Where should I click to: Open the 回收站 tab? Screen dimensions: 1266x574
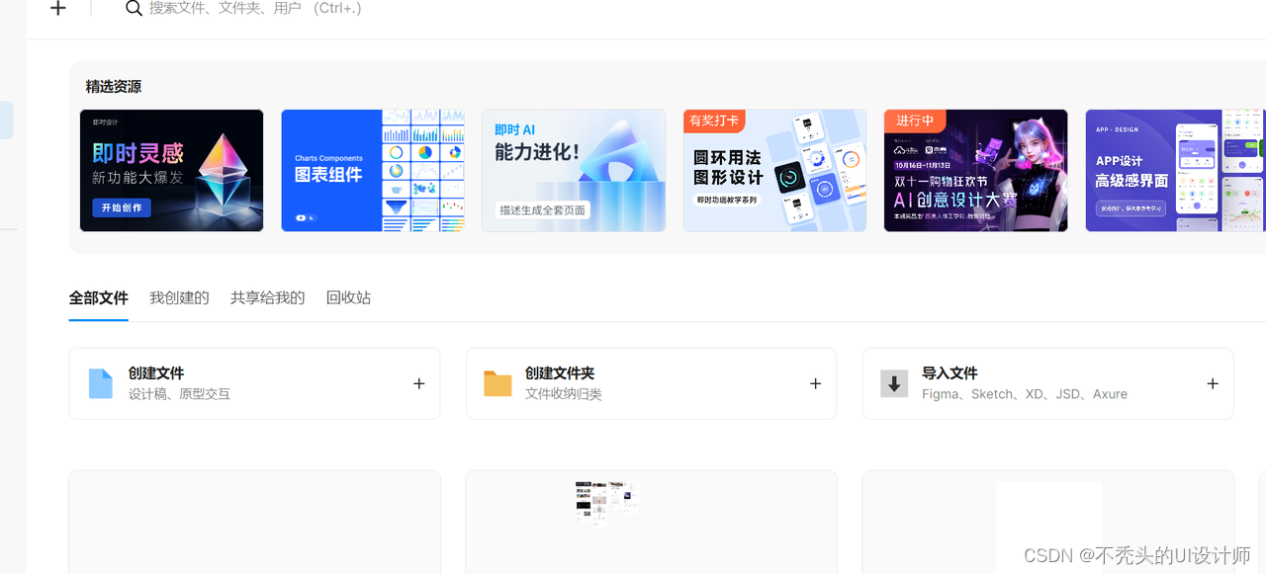(x=348, y=297)
